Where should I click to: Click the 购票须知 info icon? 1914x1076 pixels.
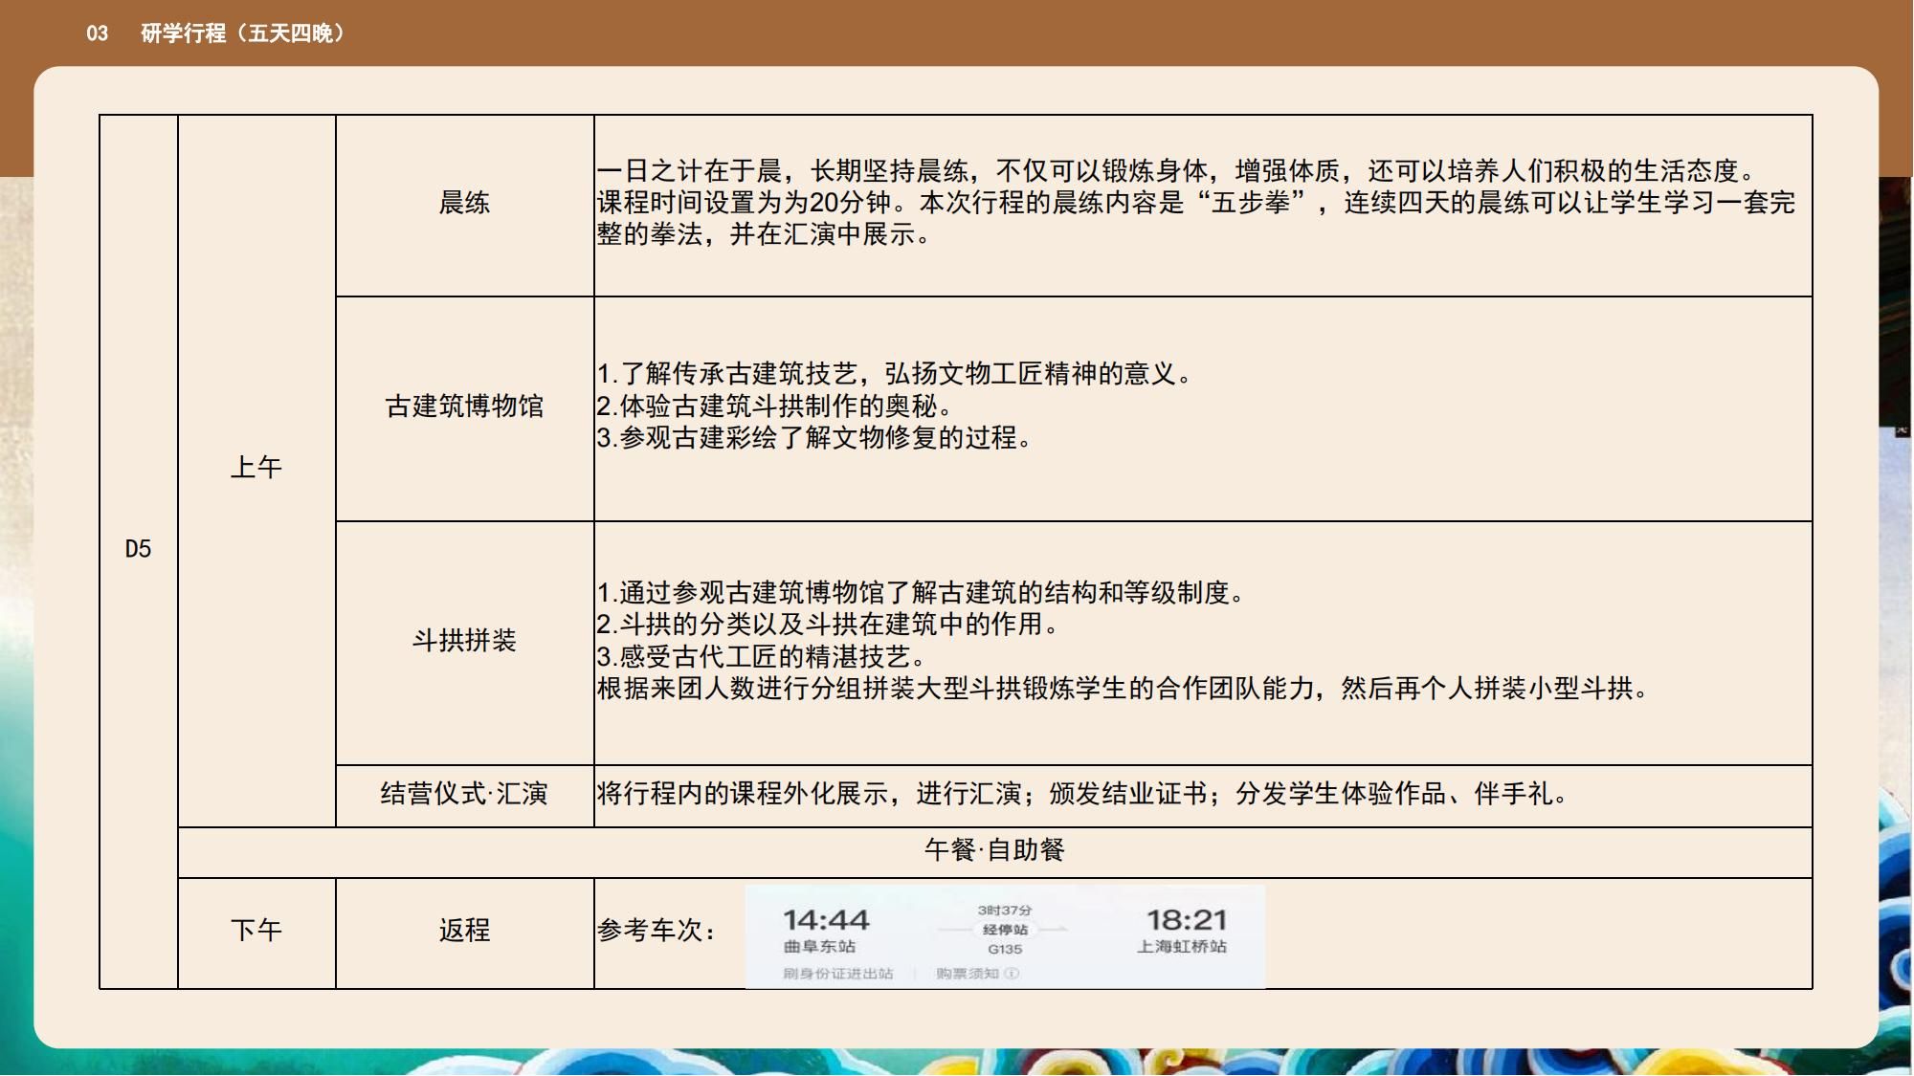click(x=1013, y=974)
